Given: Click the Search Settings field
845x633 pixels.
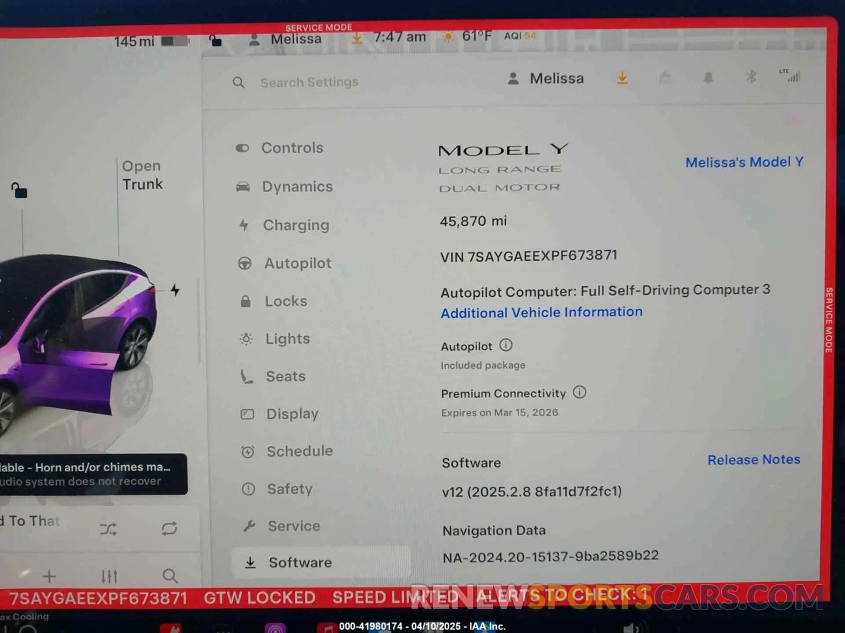Looking at the screenshot, I should (309, 82).
